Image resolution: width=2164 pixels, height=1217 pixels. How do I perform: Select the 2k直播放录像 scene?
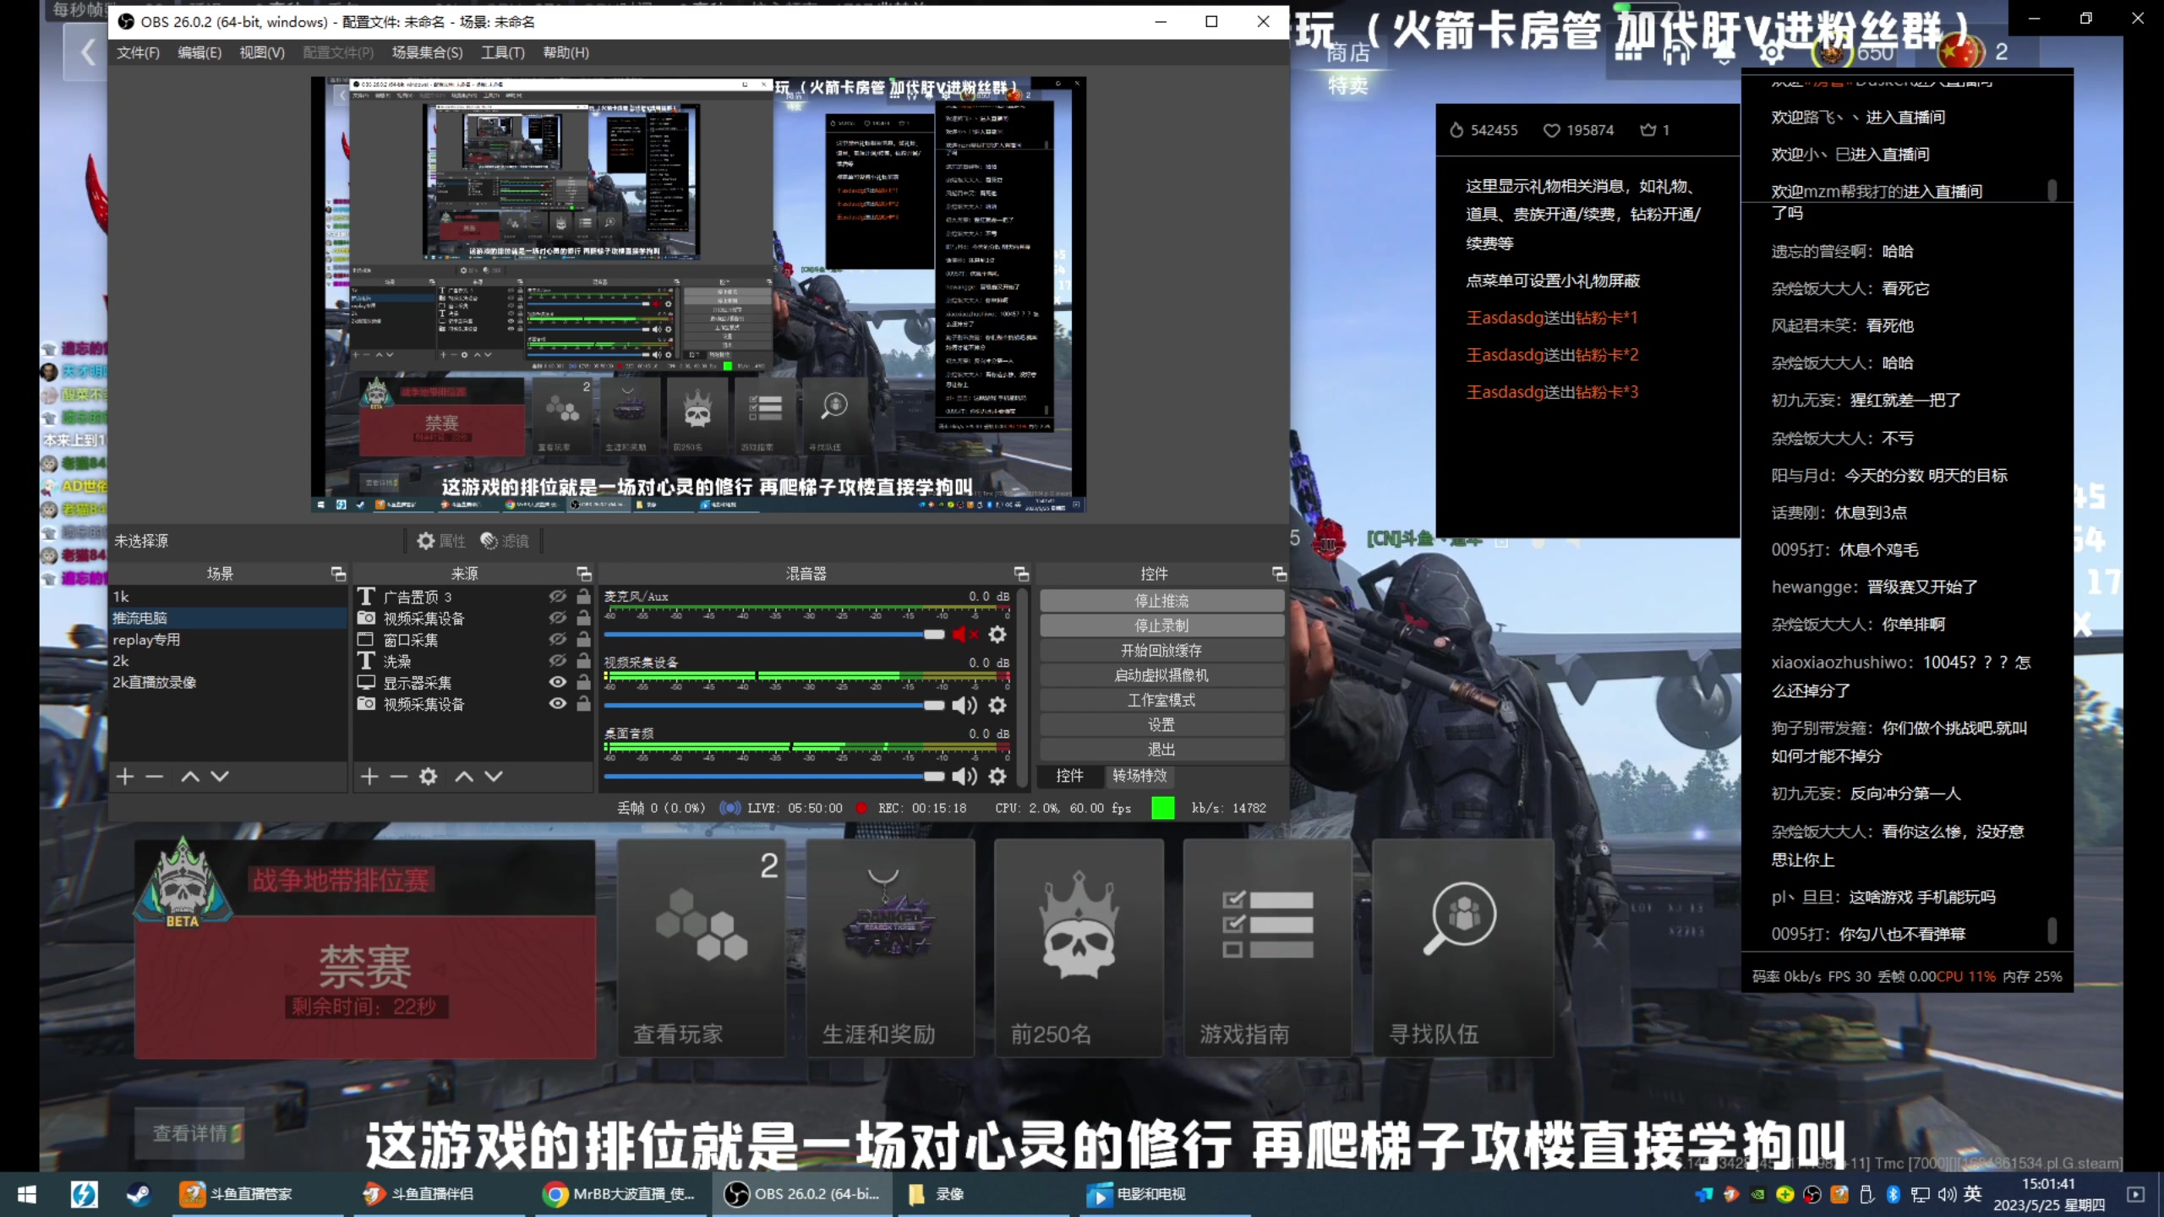point(228,682)
